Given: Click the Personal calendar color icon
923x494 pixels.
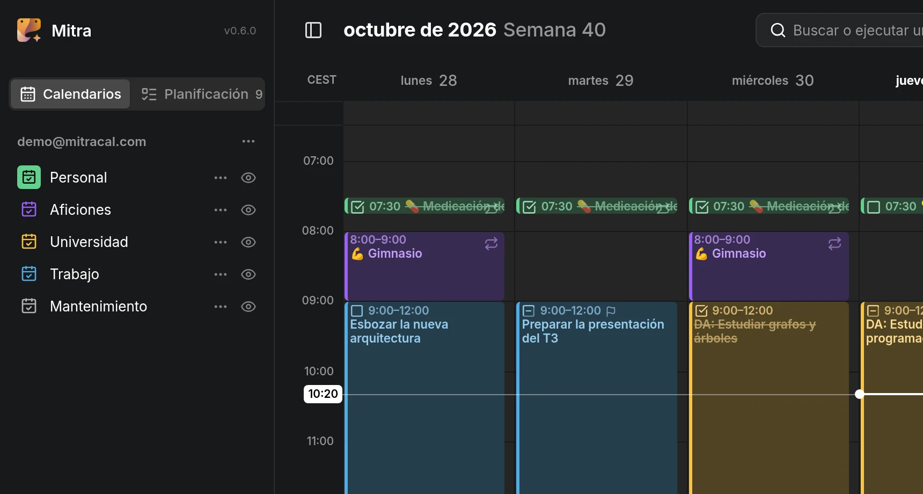Looking at the screenshot, I should coord(29,177).
